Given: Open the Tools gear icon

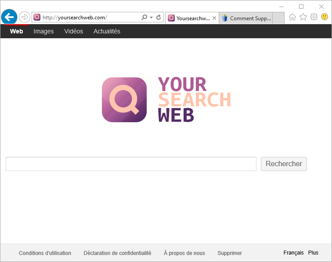Looking at the screenshot, I should click(x=314, y=17).
